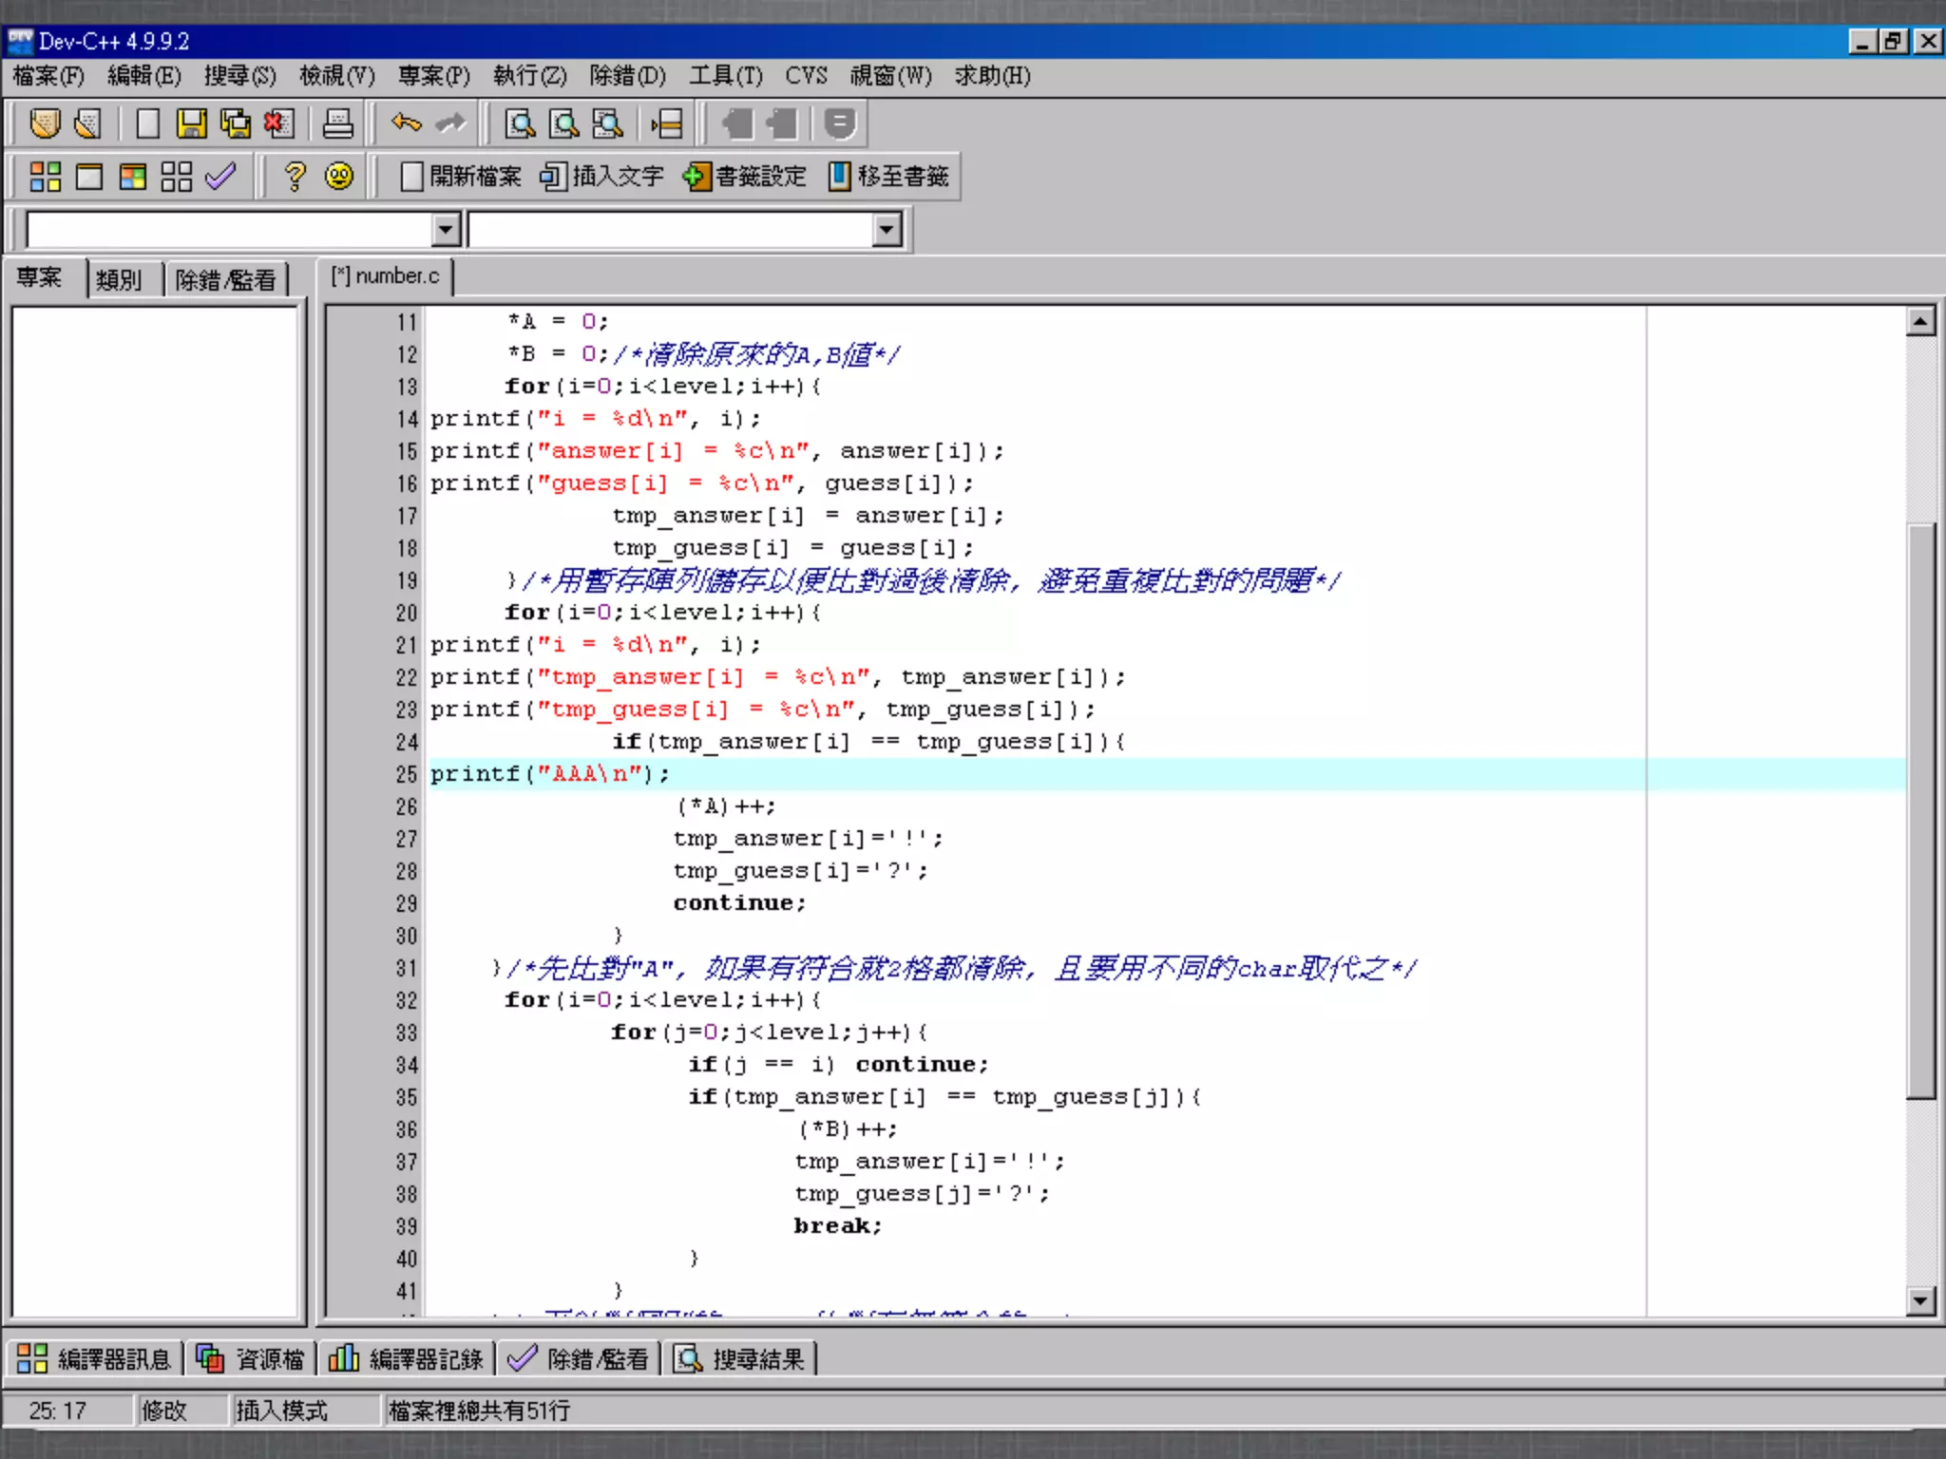This screenshot has width=1946, height=1459.
Task: Switch to the 類別 sidebar tab
Action: pyautogui.click(x=119, y=279)
